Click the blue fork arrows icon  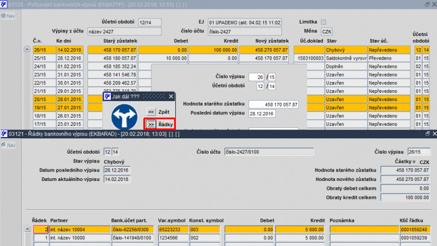point(125,117)
